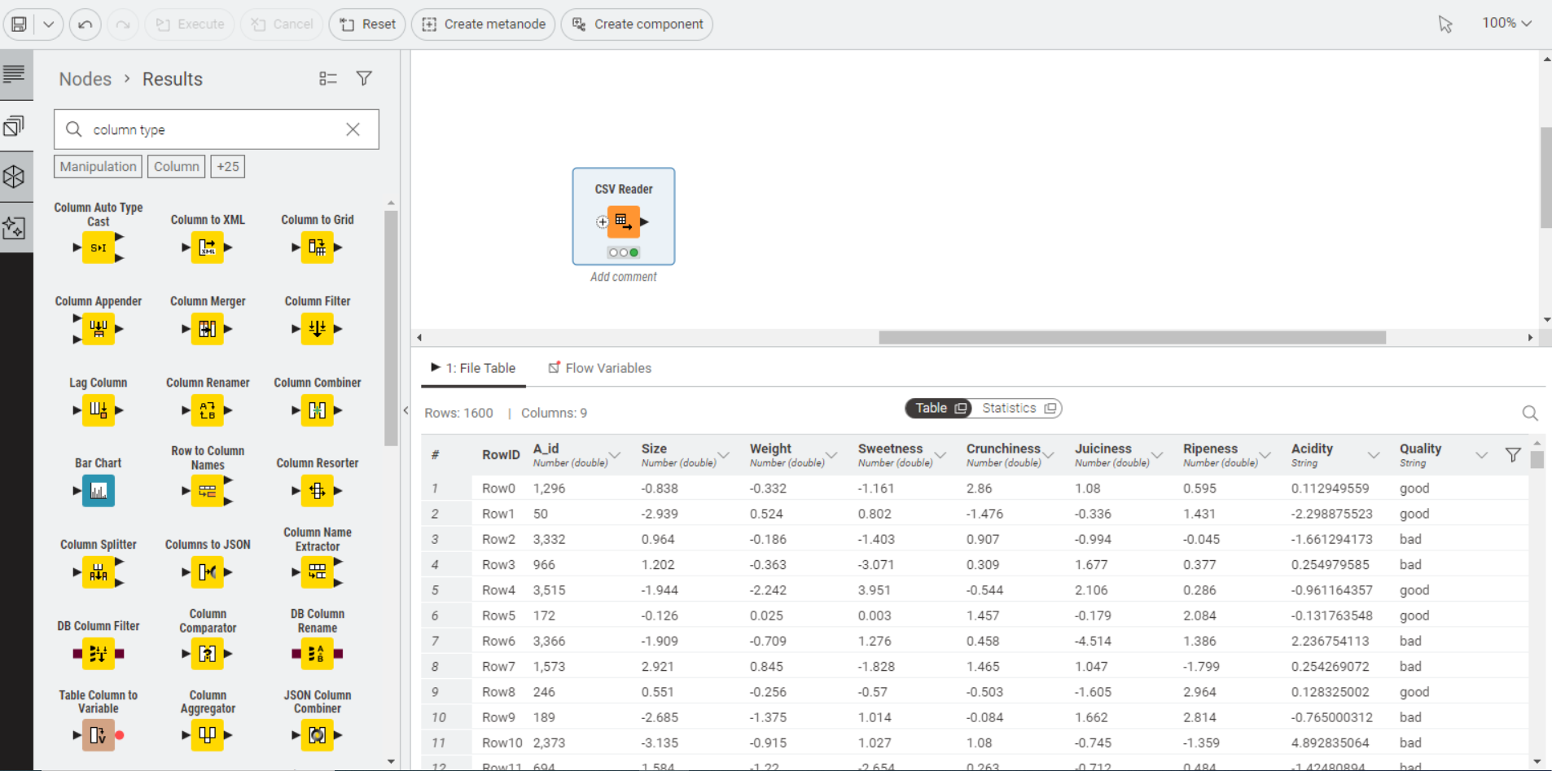Image resolution: width=1552 pixels, height=771 pixels.
Task: Click the canvas horizontal scrollbar thumb
Action: [1132, 338]
